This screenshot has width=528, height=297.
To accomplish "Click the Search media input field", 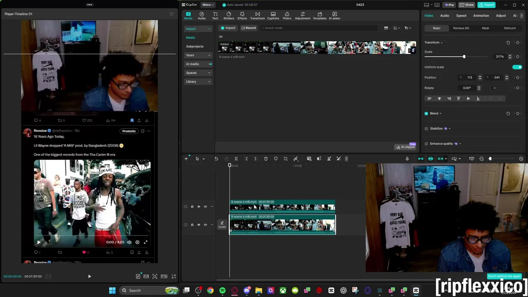I will point(319,28).
